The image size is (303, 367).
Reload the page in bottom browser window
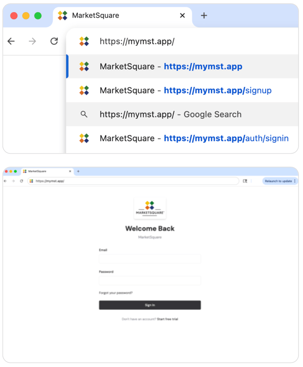pyautogui.click(x=22, y=181)
